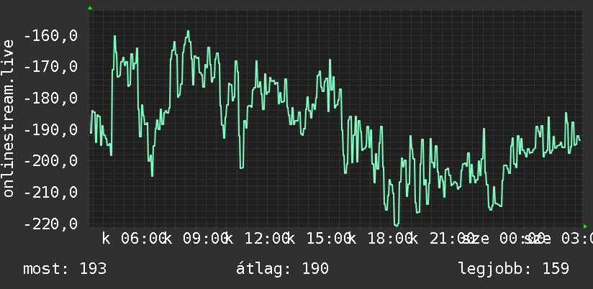This screenshot has width=593, height=289.
Task: Select the k 12:00 time marker
Action: tap(256, 239)
